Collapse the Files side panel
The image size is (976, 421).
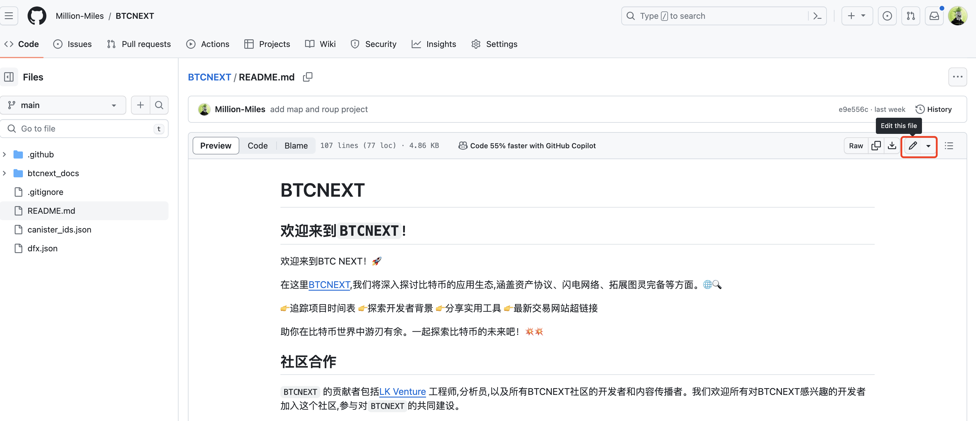tap(9, 77)
